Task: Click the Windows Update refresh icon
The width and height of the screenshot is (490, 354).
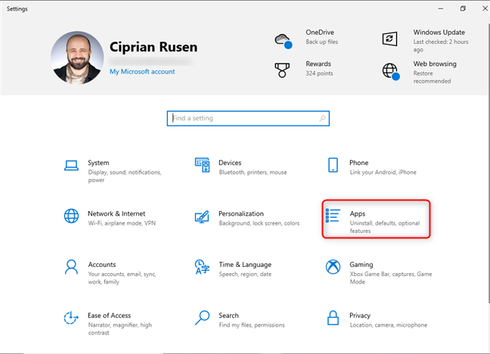Action: tap(389, 39)
